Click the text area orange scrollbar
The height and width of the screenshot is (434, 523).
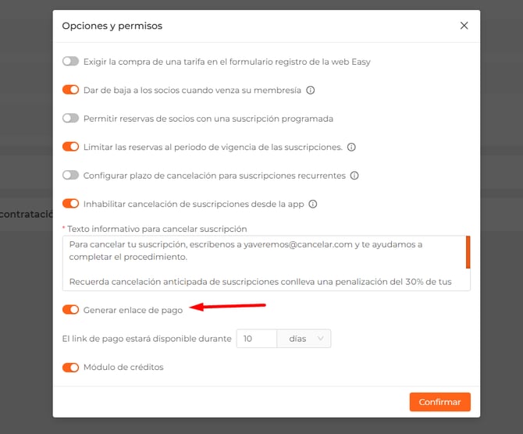point(468,252)
